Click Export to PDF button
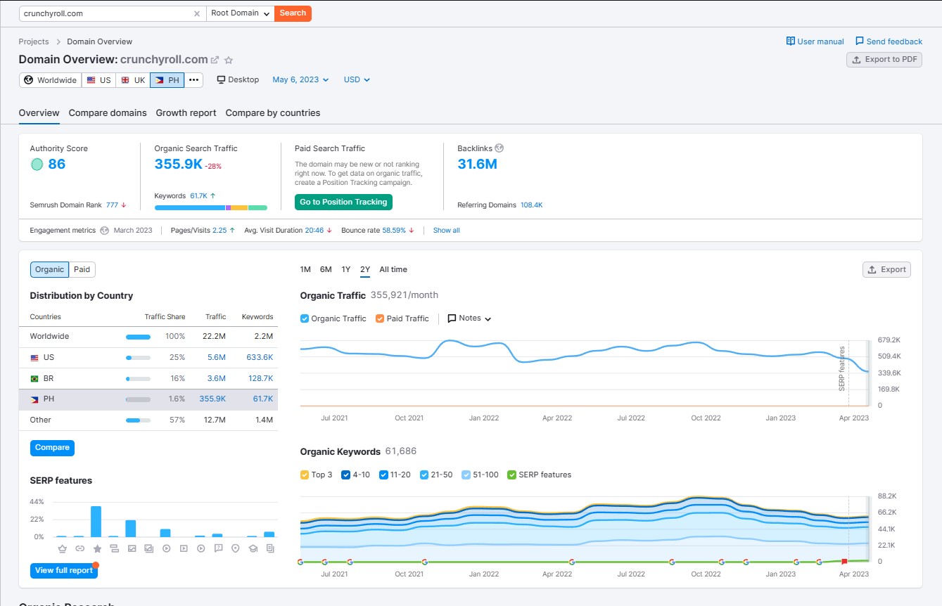 (x=884, y=60)
